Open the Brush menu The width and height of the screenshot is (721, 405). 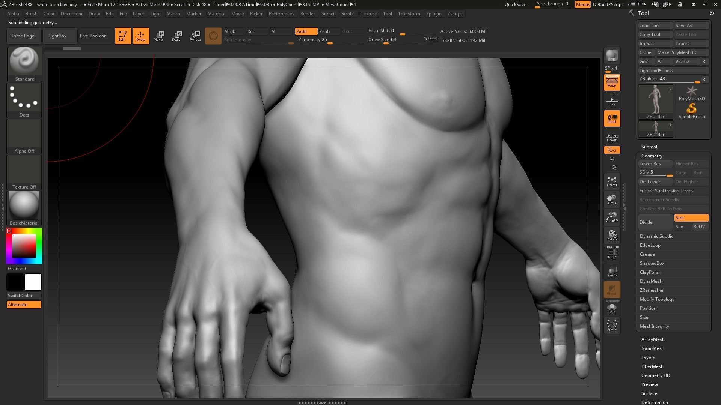click(x=31, y=14)
